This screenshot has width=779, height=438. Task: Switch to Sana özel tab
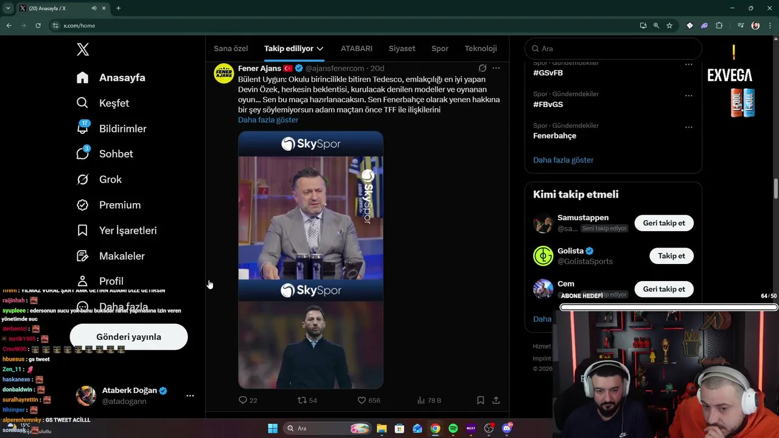pos(231,49)
